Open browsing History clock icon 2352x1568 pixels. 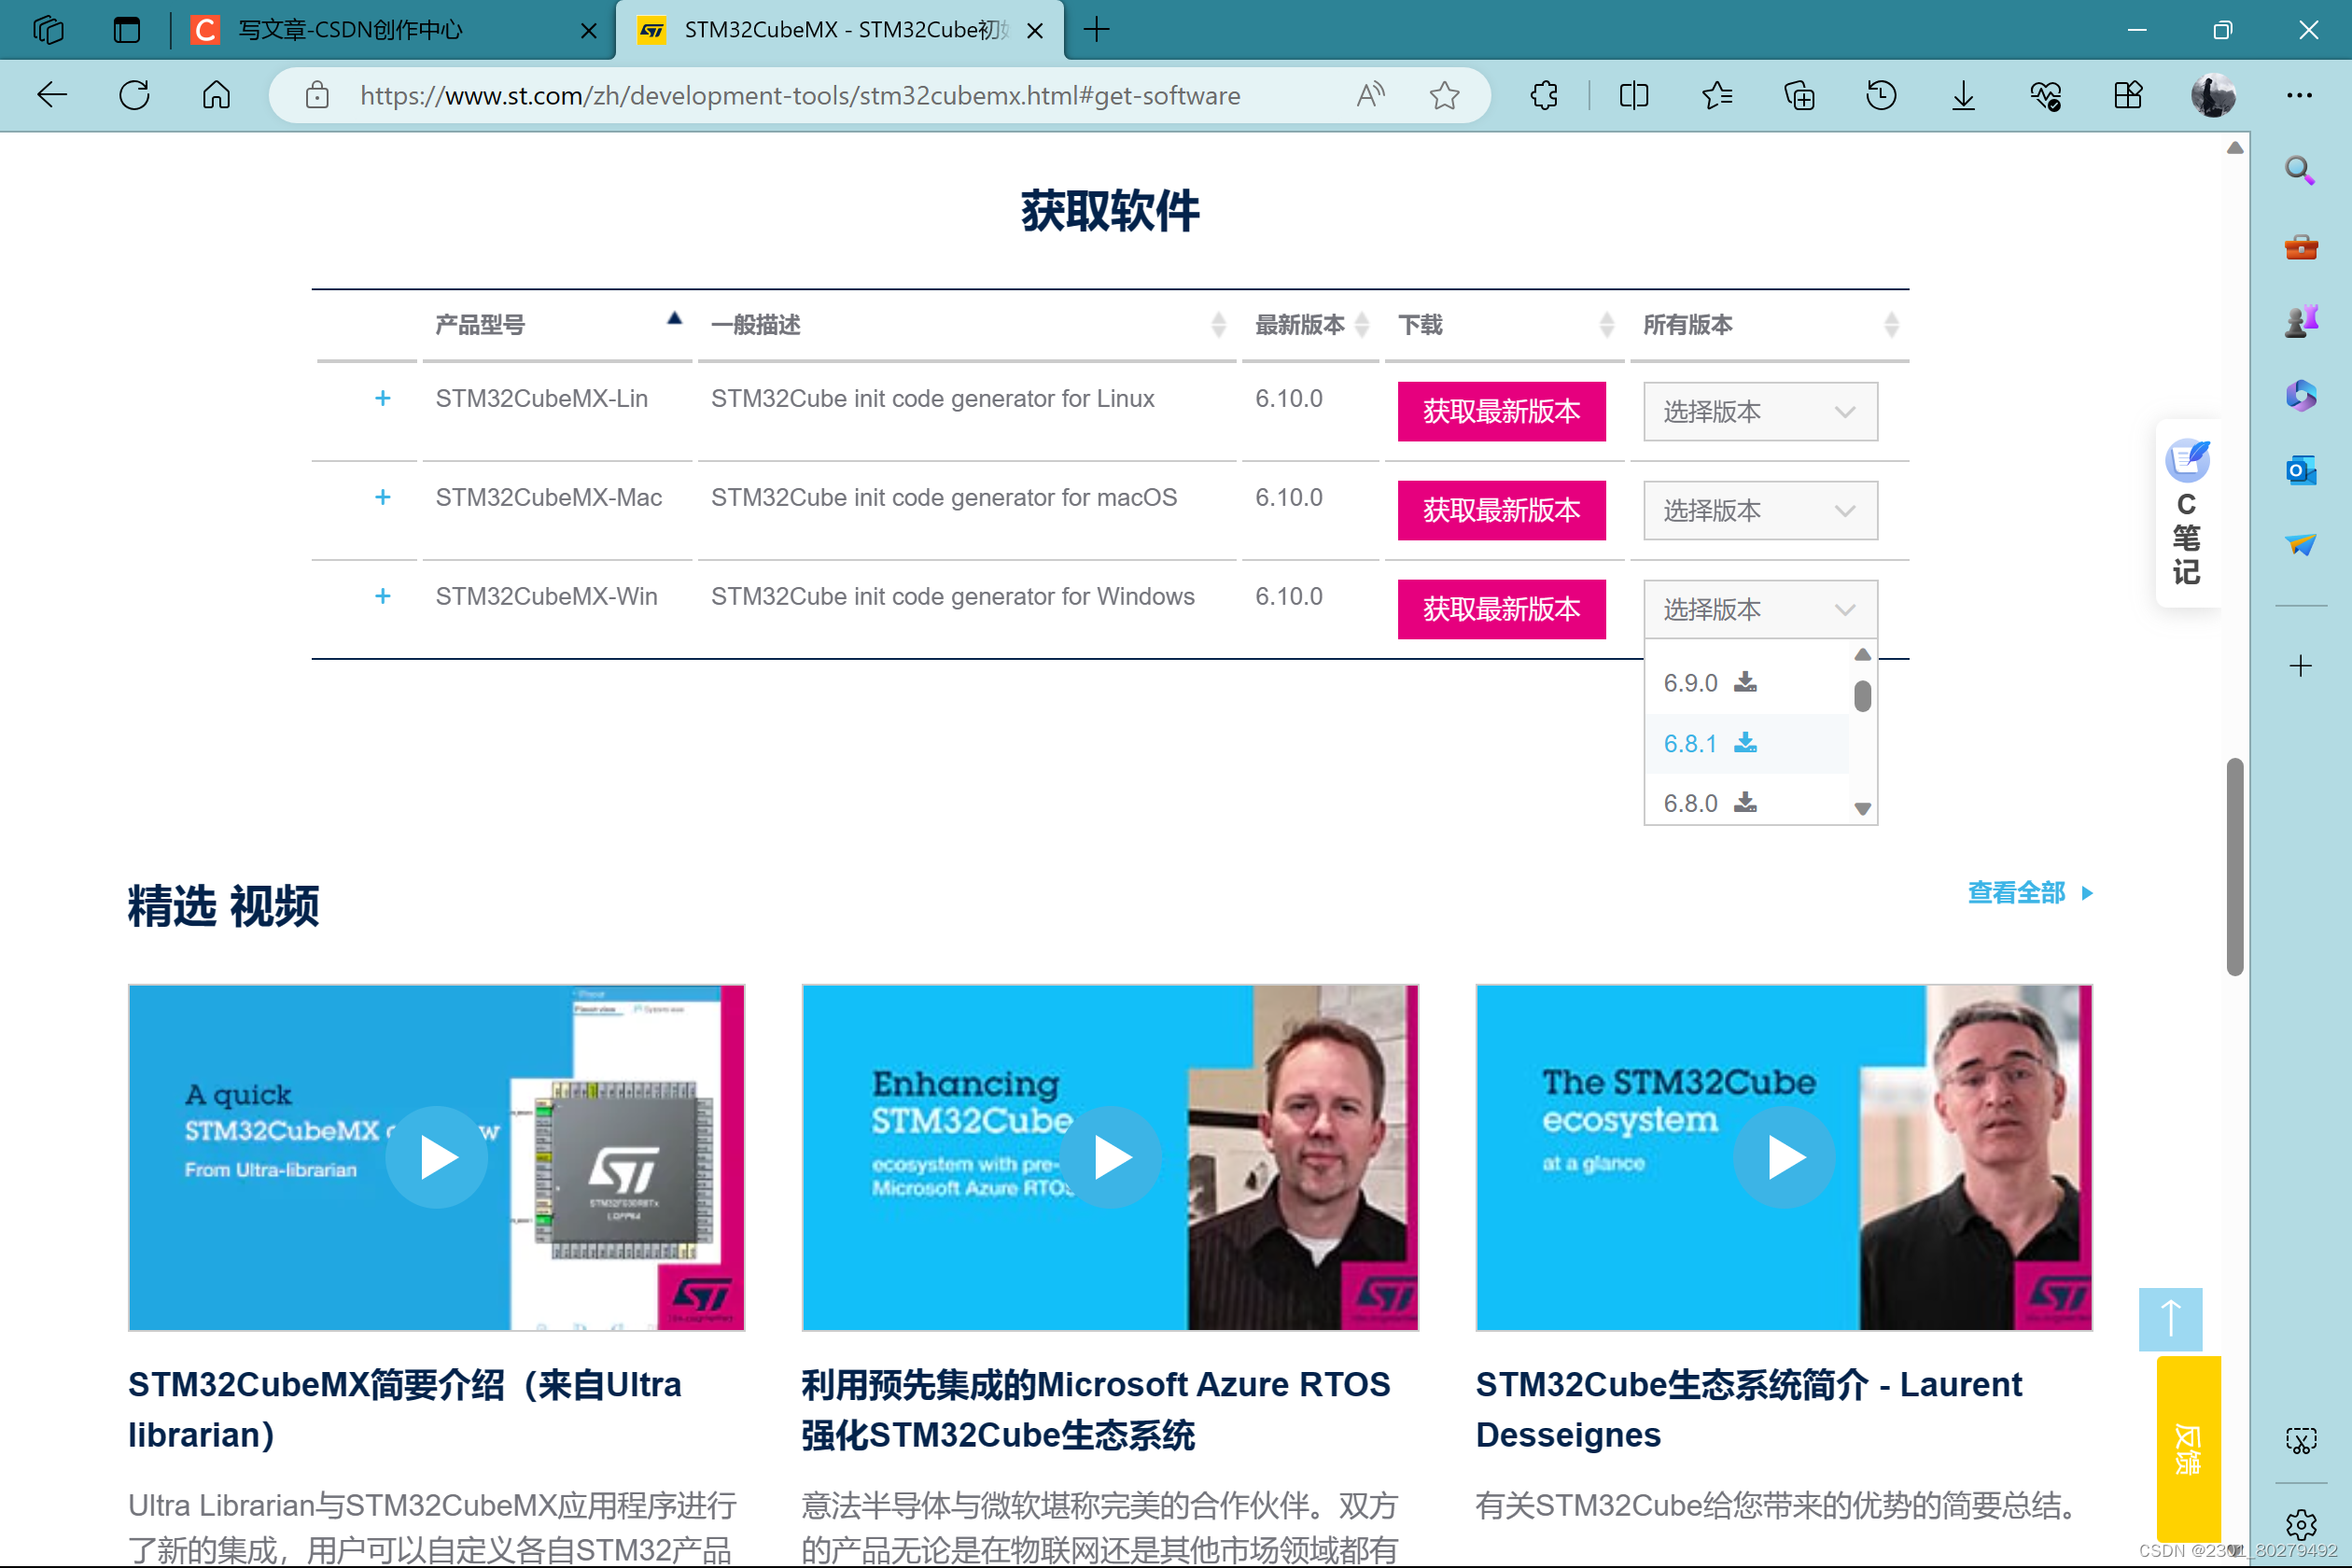pos(1880,95)
